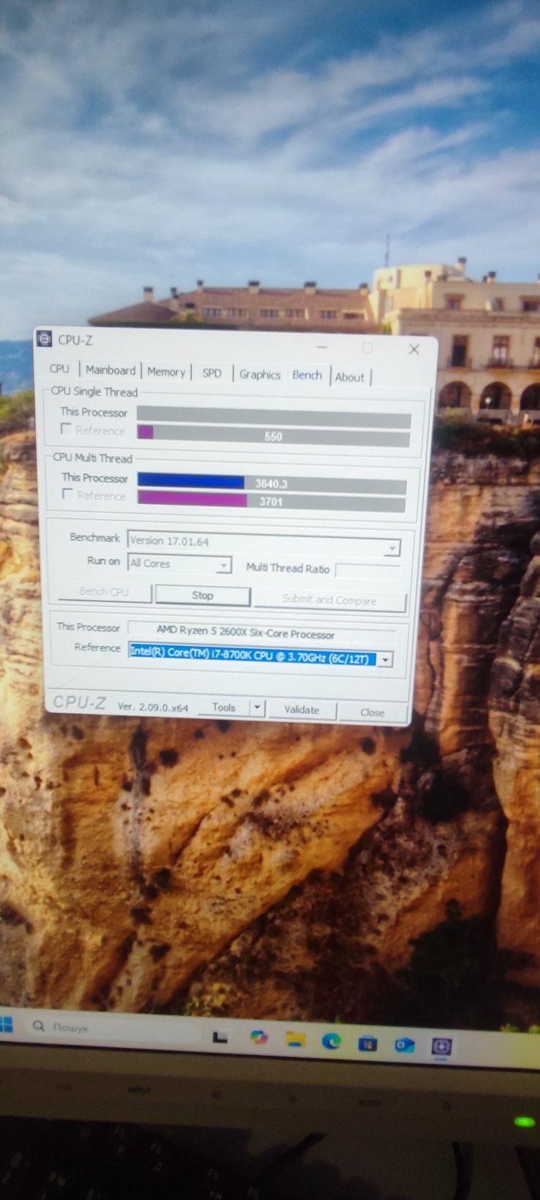Select the Bench tab

307,375
